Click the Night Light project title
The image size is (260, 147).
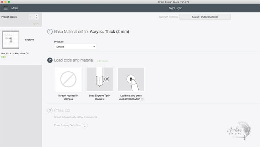pyautogui.click(x=176, y=8)
